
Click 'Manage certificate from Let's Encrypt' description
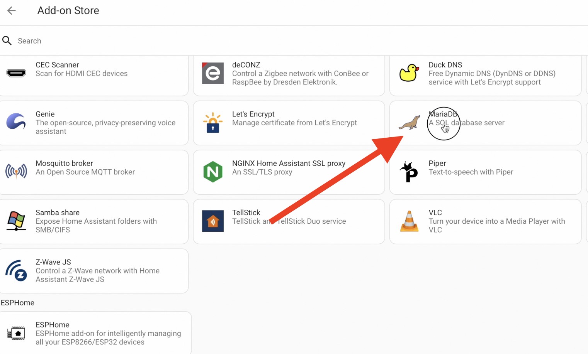294,123
